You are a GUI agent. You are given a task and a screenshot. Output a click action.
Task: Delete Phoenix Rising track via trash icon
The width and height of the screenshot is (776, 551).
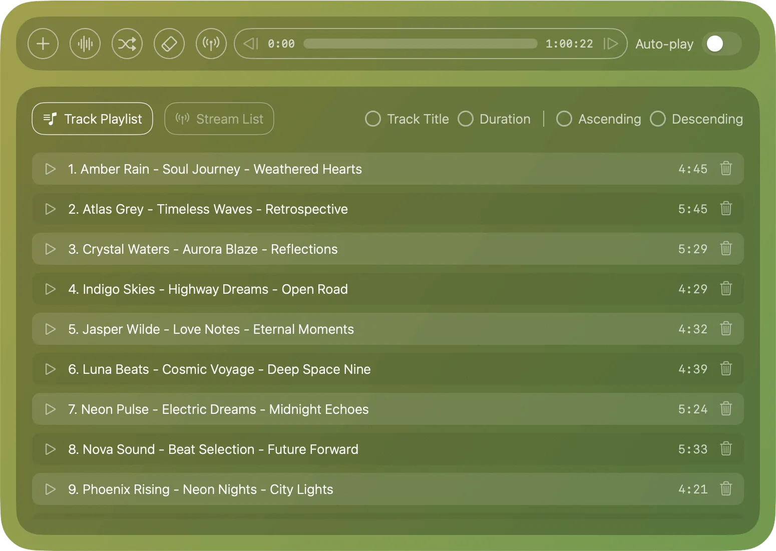pos(726,489)
